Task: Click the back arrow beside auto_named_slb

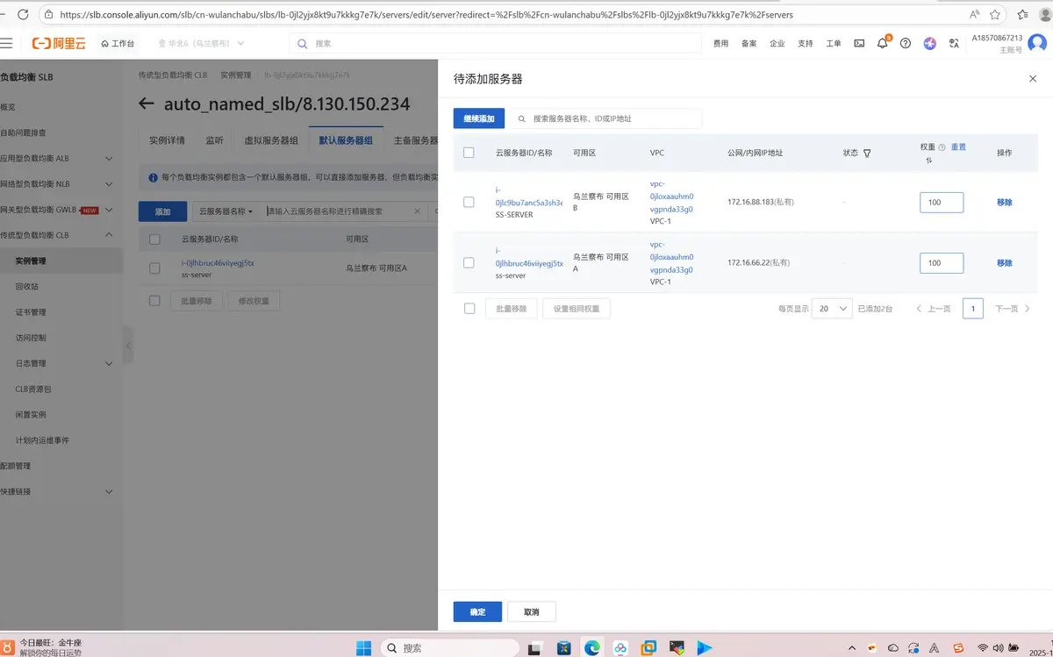Action: [x=147, y=104]
